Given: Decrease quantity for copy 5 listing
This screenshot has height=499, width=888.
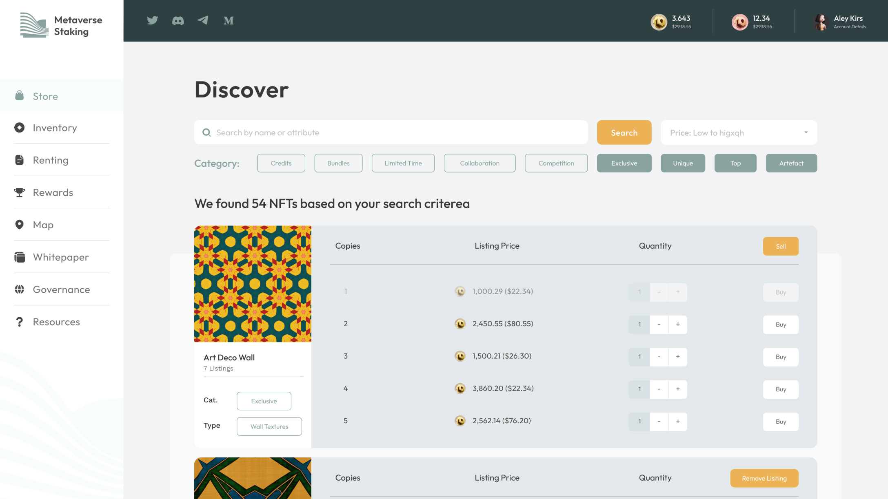Looking at the screenshot, I should coord(659,422).
